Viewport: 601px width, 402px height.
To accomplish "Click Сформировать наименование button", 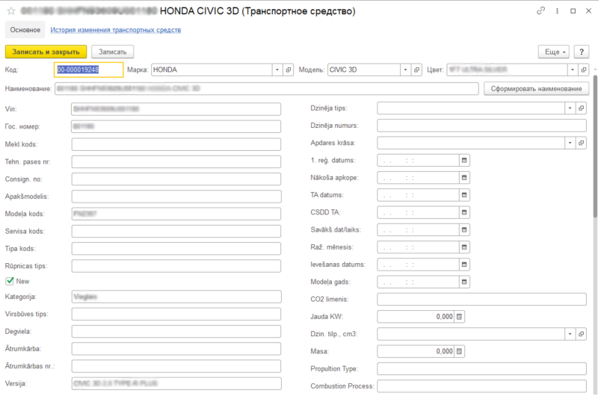I will [x=536, y=89].
